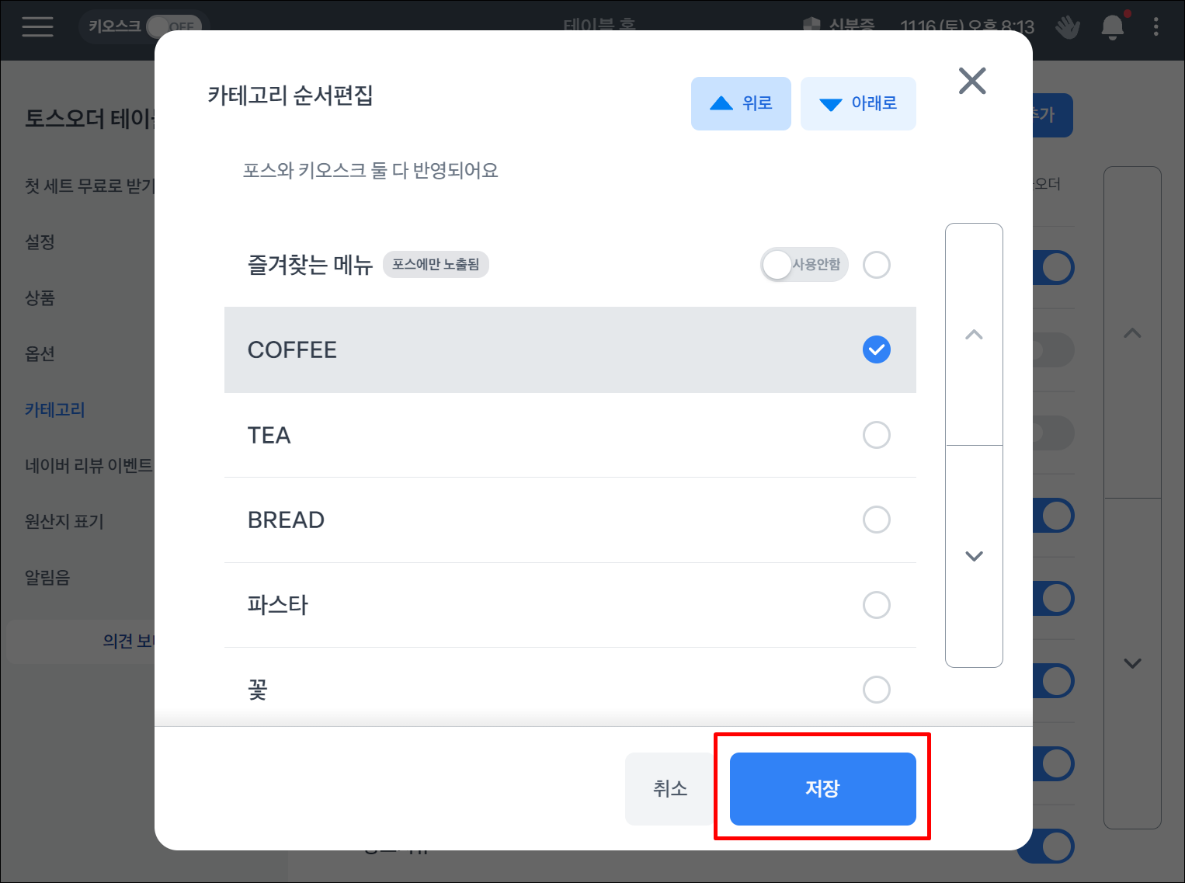The width and height of the screenshot is (1185, 883).
Task: Select the 파스타 category radio button
Action: [x=876, y=605]
